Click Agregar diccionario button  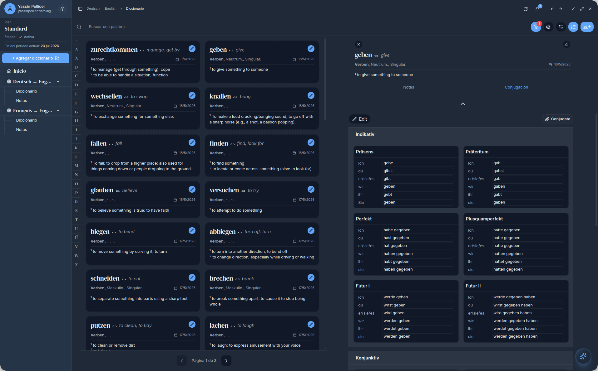coord(36,58)
